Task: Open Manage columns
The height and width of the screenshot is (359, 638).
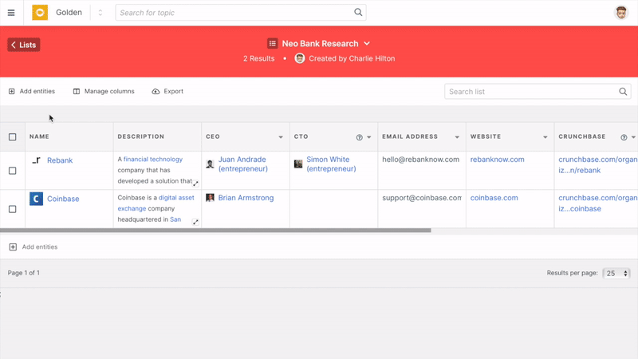Action: 104,91
